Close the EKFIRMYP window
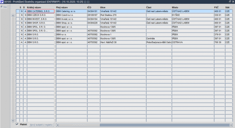The width and height of the screenshot is (235, 128). tap(233, 2)
